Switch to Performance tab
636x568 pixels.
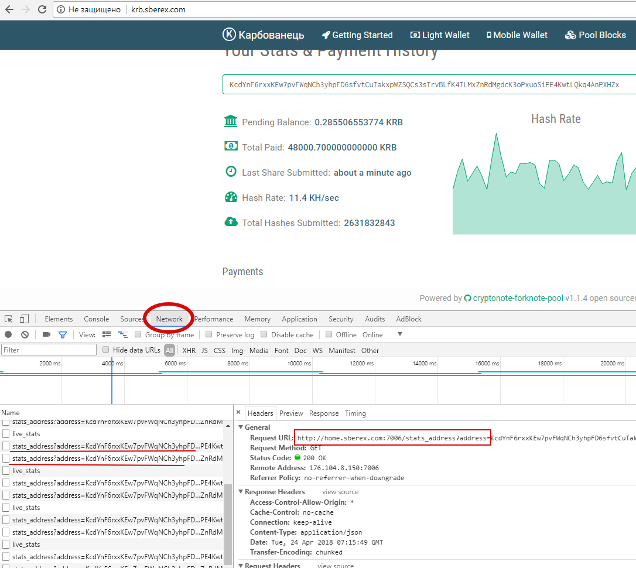point(214,319)
